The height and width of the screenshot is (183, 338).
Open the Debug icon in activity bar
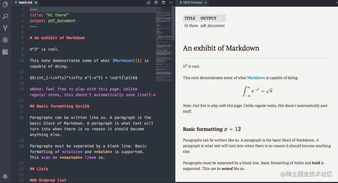(x=5, y=40)
